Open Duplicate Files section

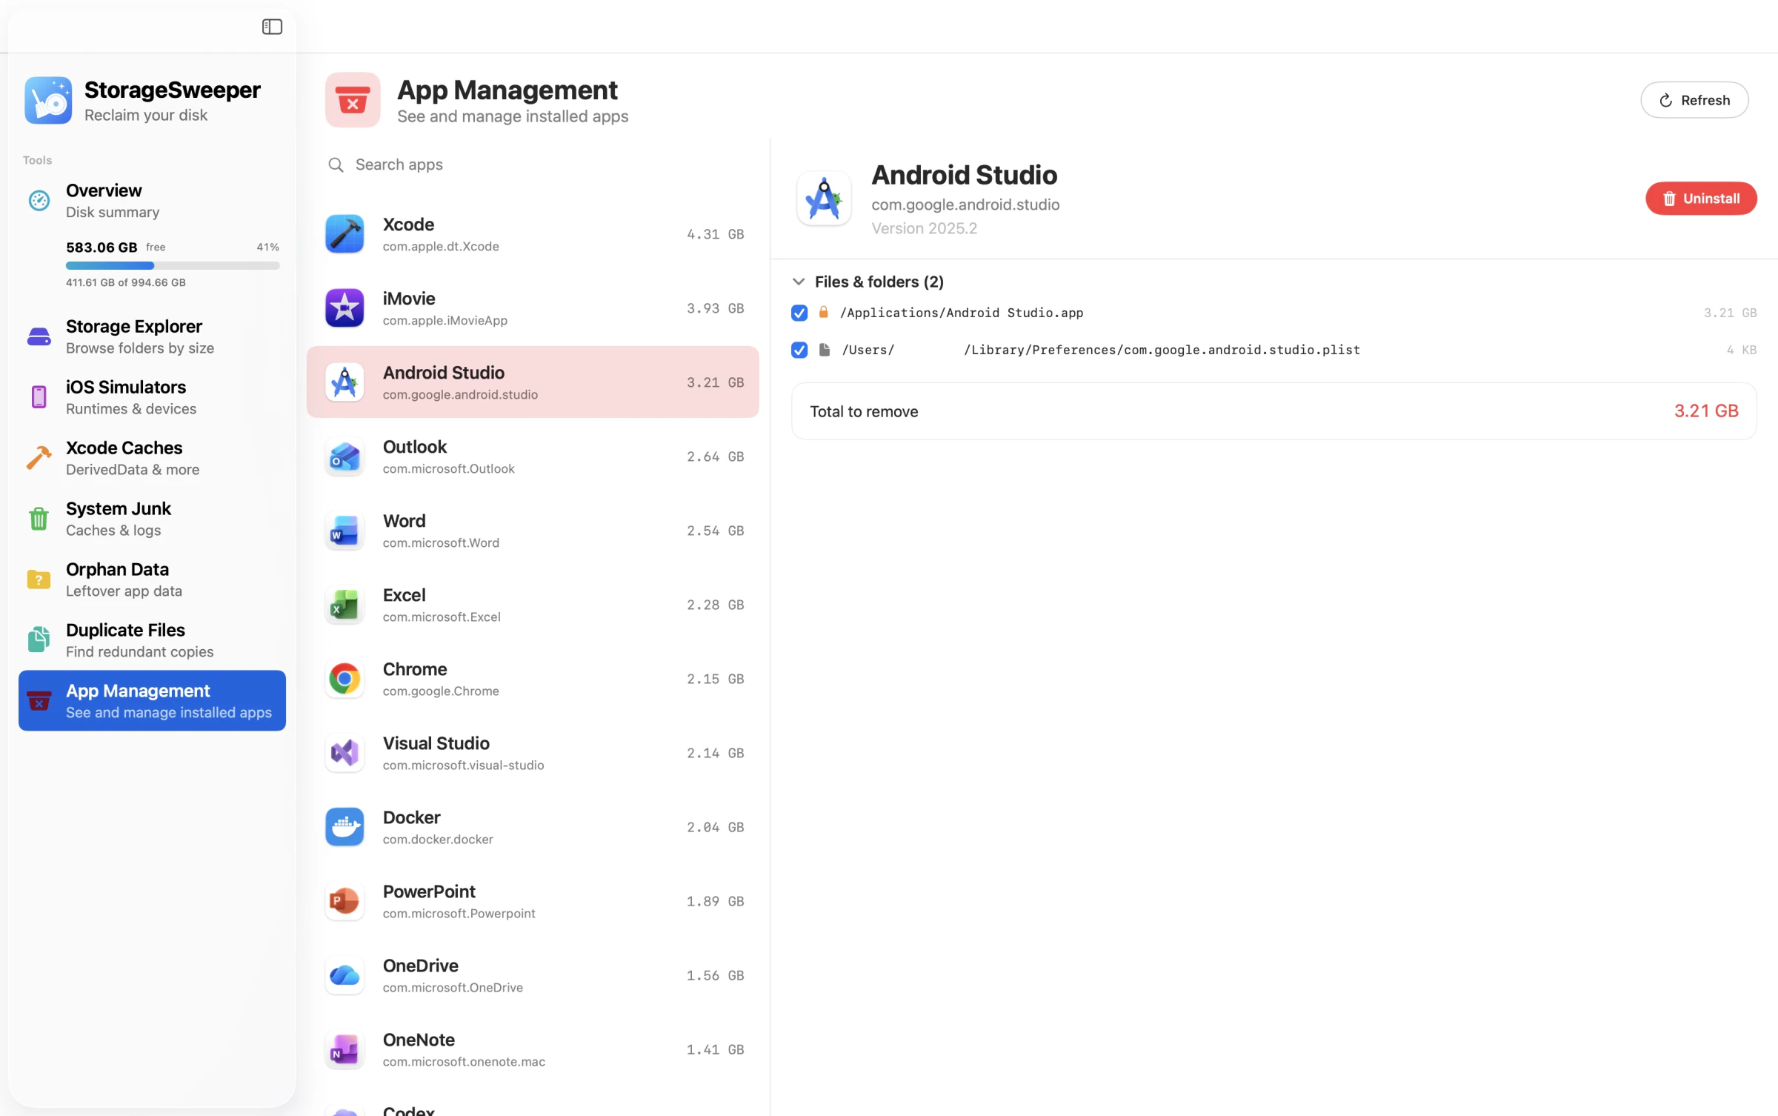152,641
